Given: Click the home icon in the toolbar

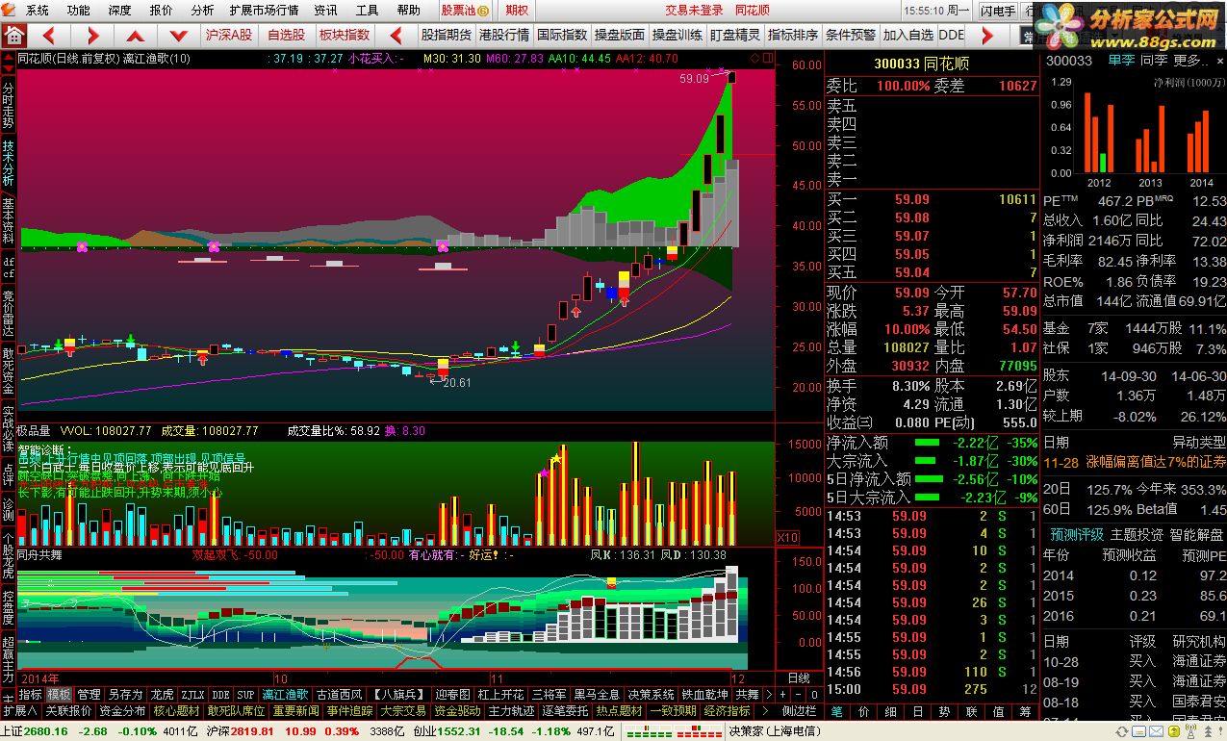Looking at the screenshot, I should tap(14, 35).
